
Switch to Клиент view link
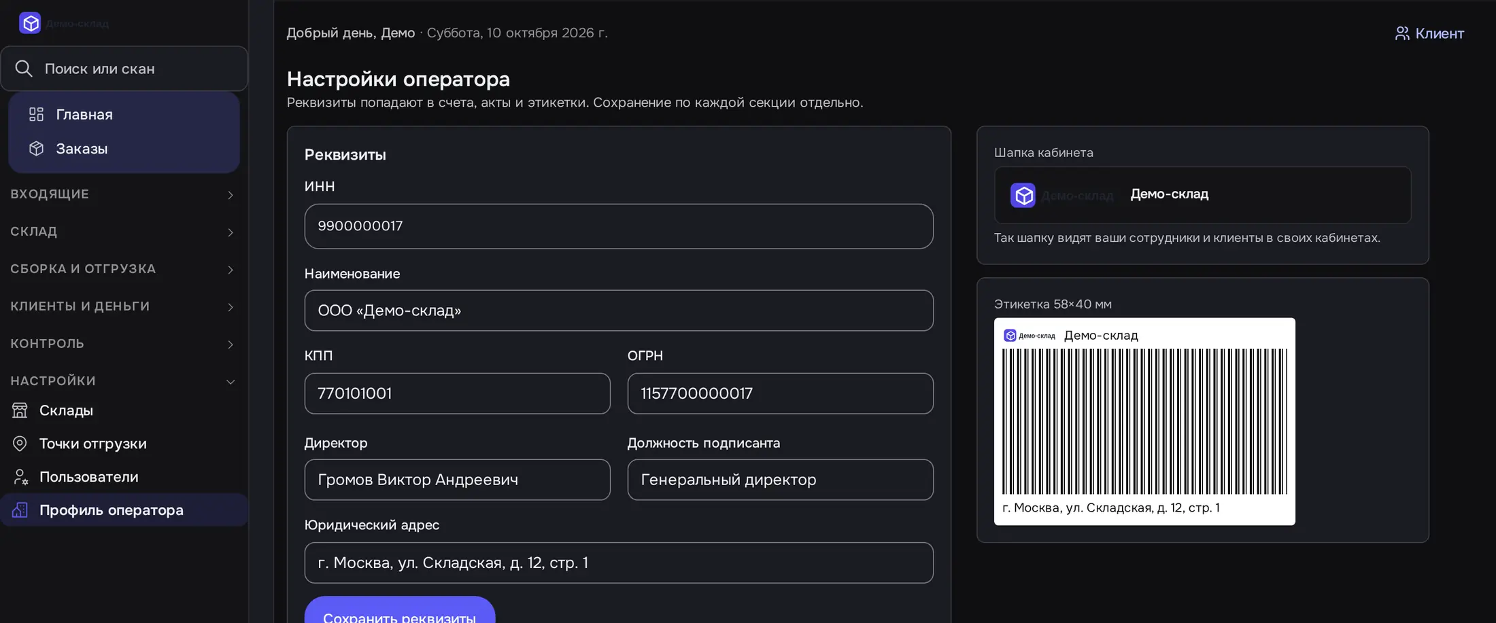1429,33
